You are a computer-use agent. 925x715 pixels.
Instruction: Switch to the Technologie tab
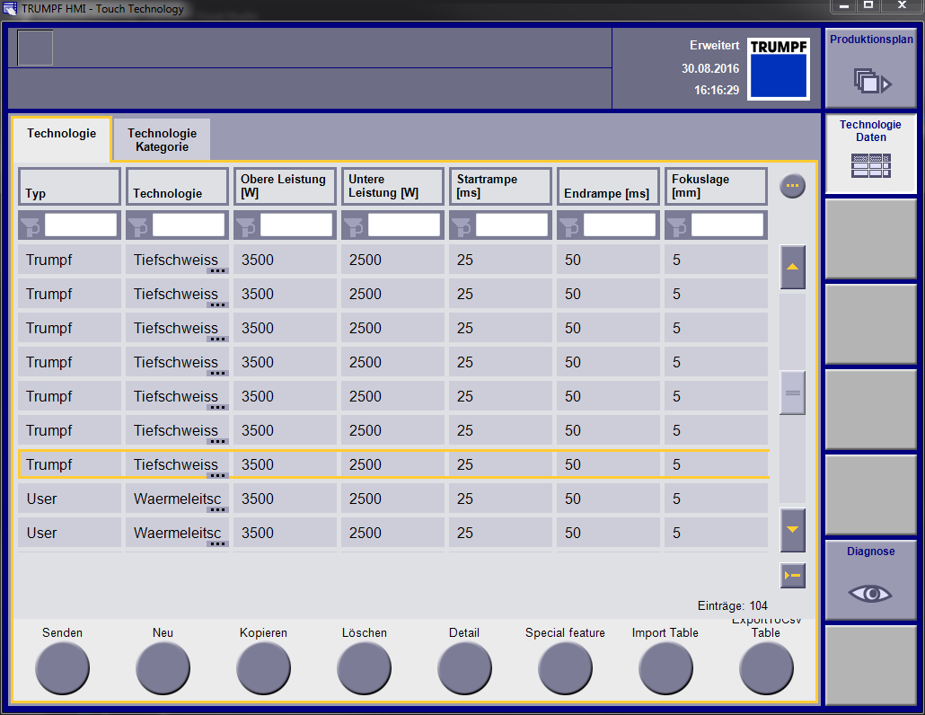(x=61, y=139)
